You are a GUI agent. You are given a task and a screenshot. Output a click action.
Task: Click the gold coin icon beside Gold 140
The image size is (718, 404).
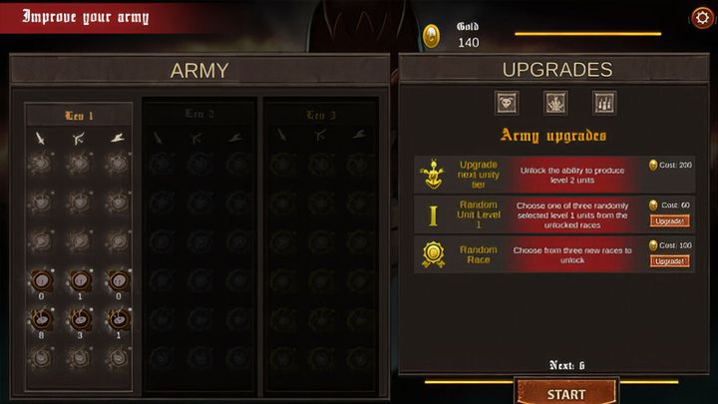432,36
